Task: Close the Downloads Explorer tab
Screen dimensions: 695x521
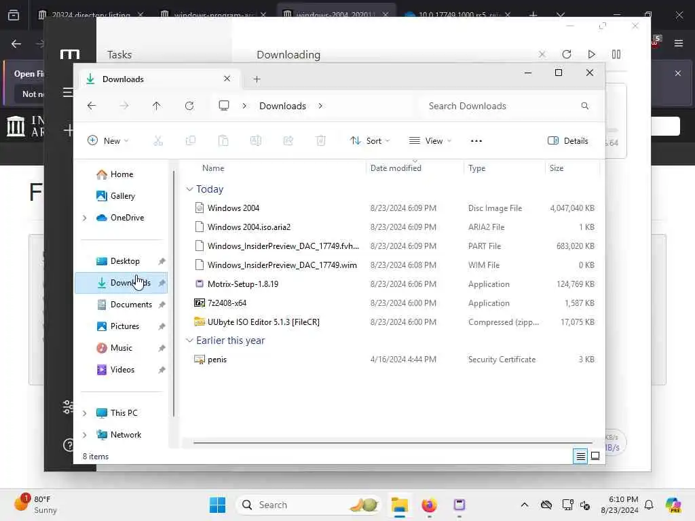Action: tap(227, 79)
